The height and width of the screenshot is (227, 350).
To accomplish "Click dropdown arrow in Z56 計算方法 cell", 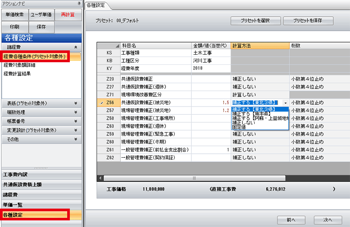I will pyautogui.click(x=285, y=103).
